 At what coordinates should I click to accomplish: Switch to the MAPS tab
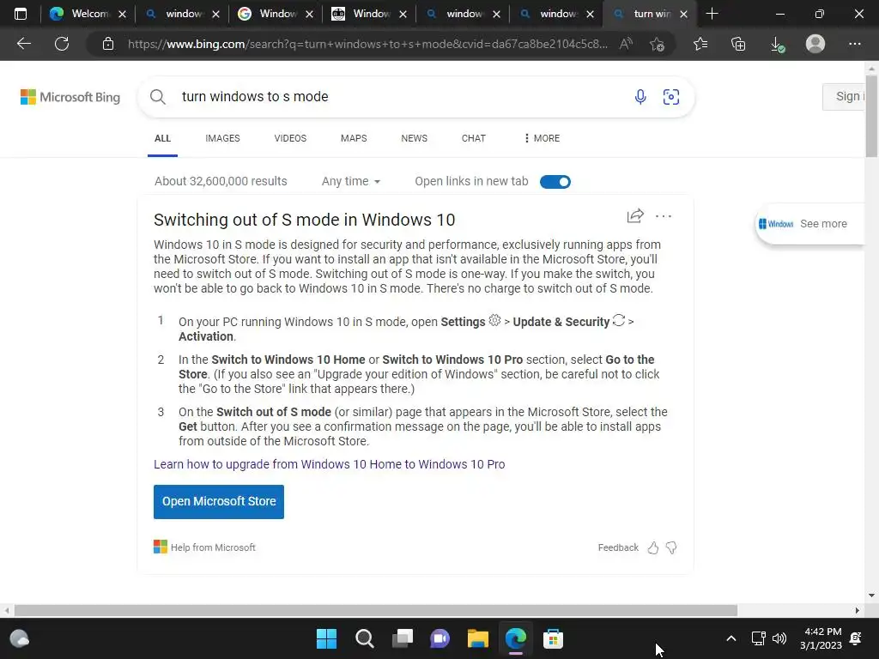pos(354,138)
